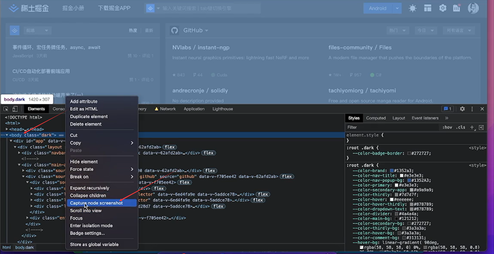Viewport: 494px width, 254px height.
Task: Toggle the computed styles sidebar icon
Action: 481,127
